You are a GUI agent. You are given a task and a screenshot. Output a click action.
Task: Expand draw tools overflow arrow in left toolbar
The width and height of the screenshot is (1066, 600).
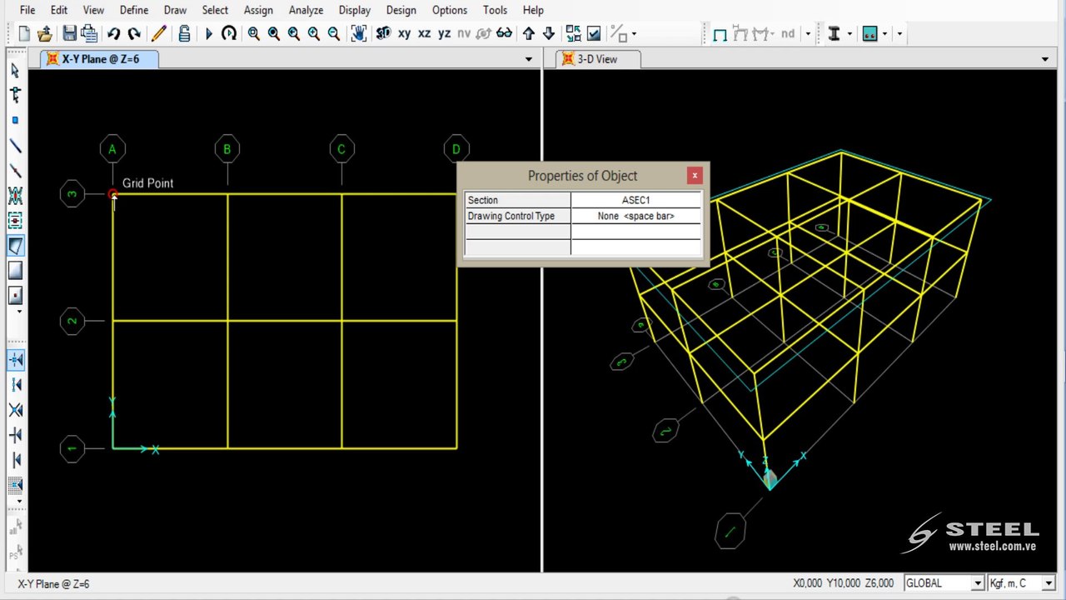[x=19, y=311]
